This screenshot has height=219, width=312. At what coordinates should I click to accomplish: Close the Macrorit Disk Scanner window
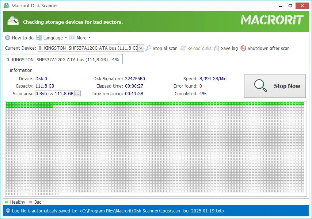[x=302, y=6]
